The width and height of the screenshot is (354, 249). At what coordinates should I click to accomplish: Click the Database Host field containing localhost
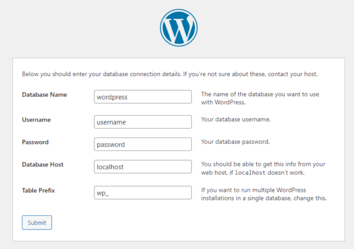click(x=143, y=167)
